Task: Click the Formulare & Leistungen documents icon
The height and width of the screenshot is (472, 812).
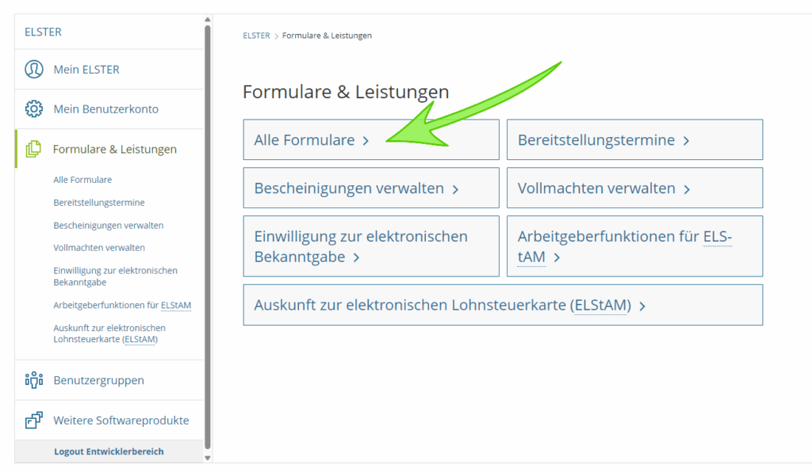Action: (33, 149)
